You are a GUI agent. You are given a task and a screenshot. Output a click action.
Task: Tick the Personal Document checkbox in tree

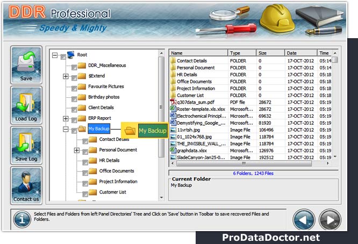pos(85,152)
